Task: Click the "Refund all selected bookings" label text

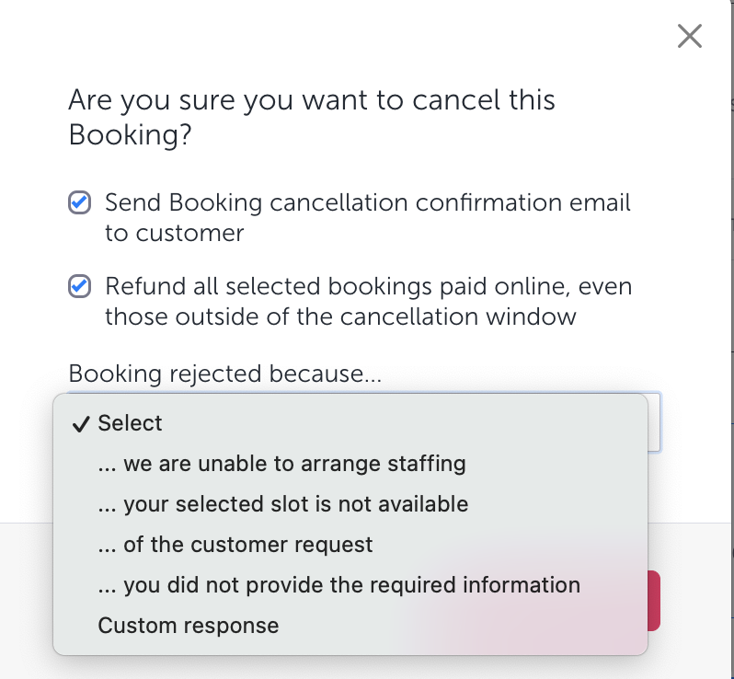Action: [x=368, y=286]
